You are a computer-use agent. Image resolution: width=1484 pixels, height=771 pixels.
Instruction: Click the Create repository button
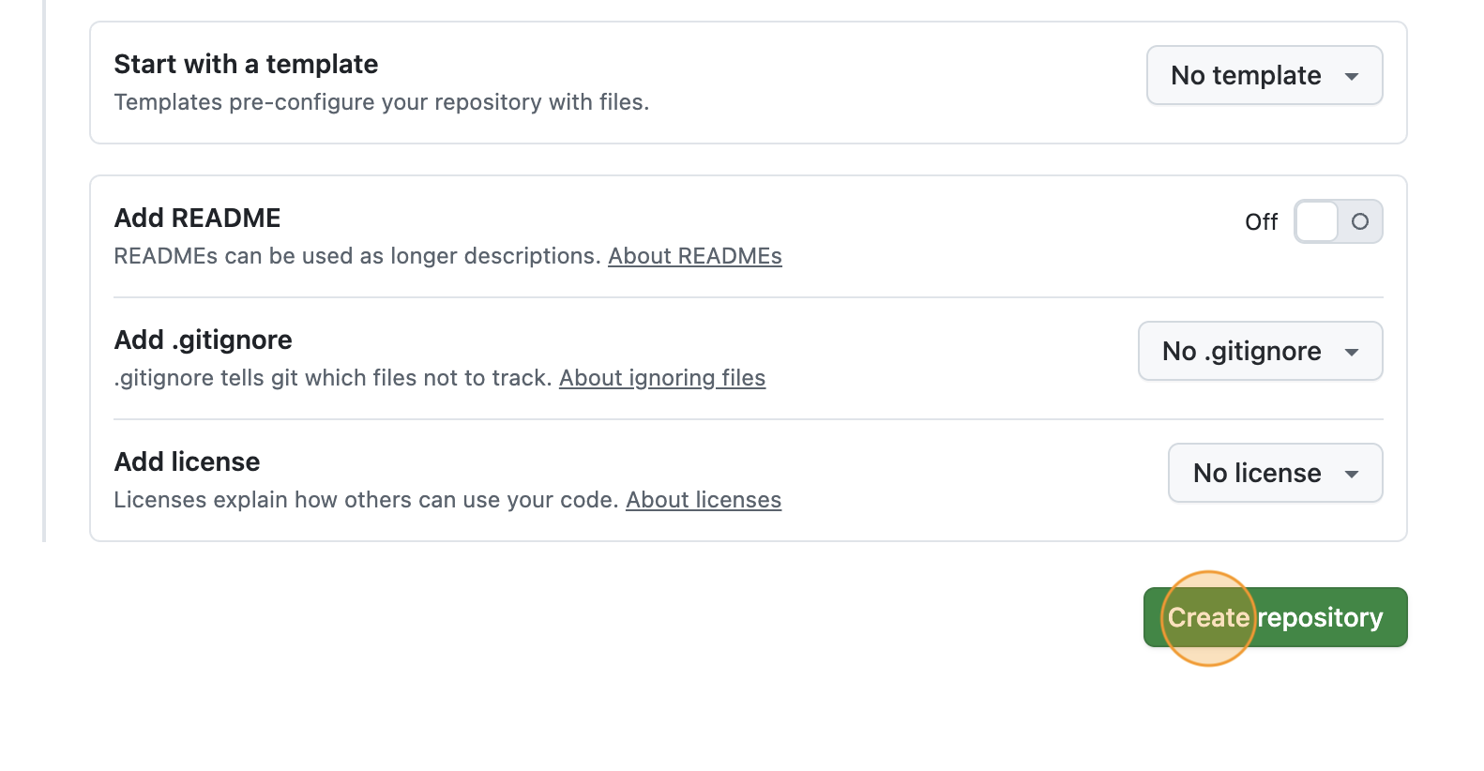(1275, 617)
